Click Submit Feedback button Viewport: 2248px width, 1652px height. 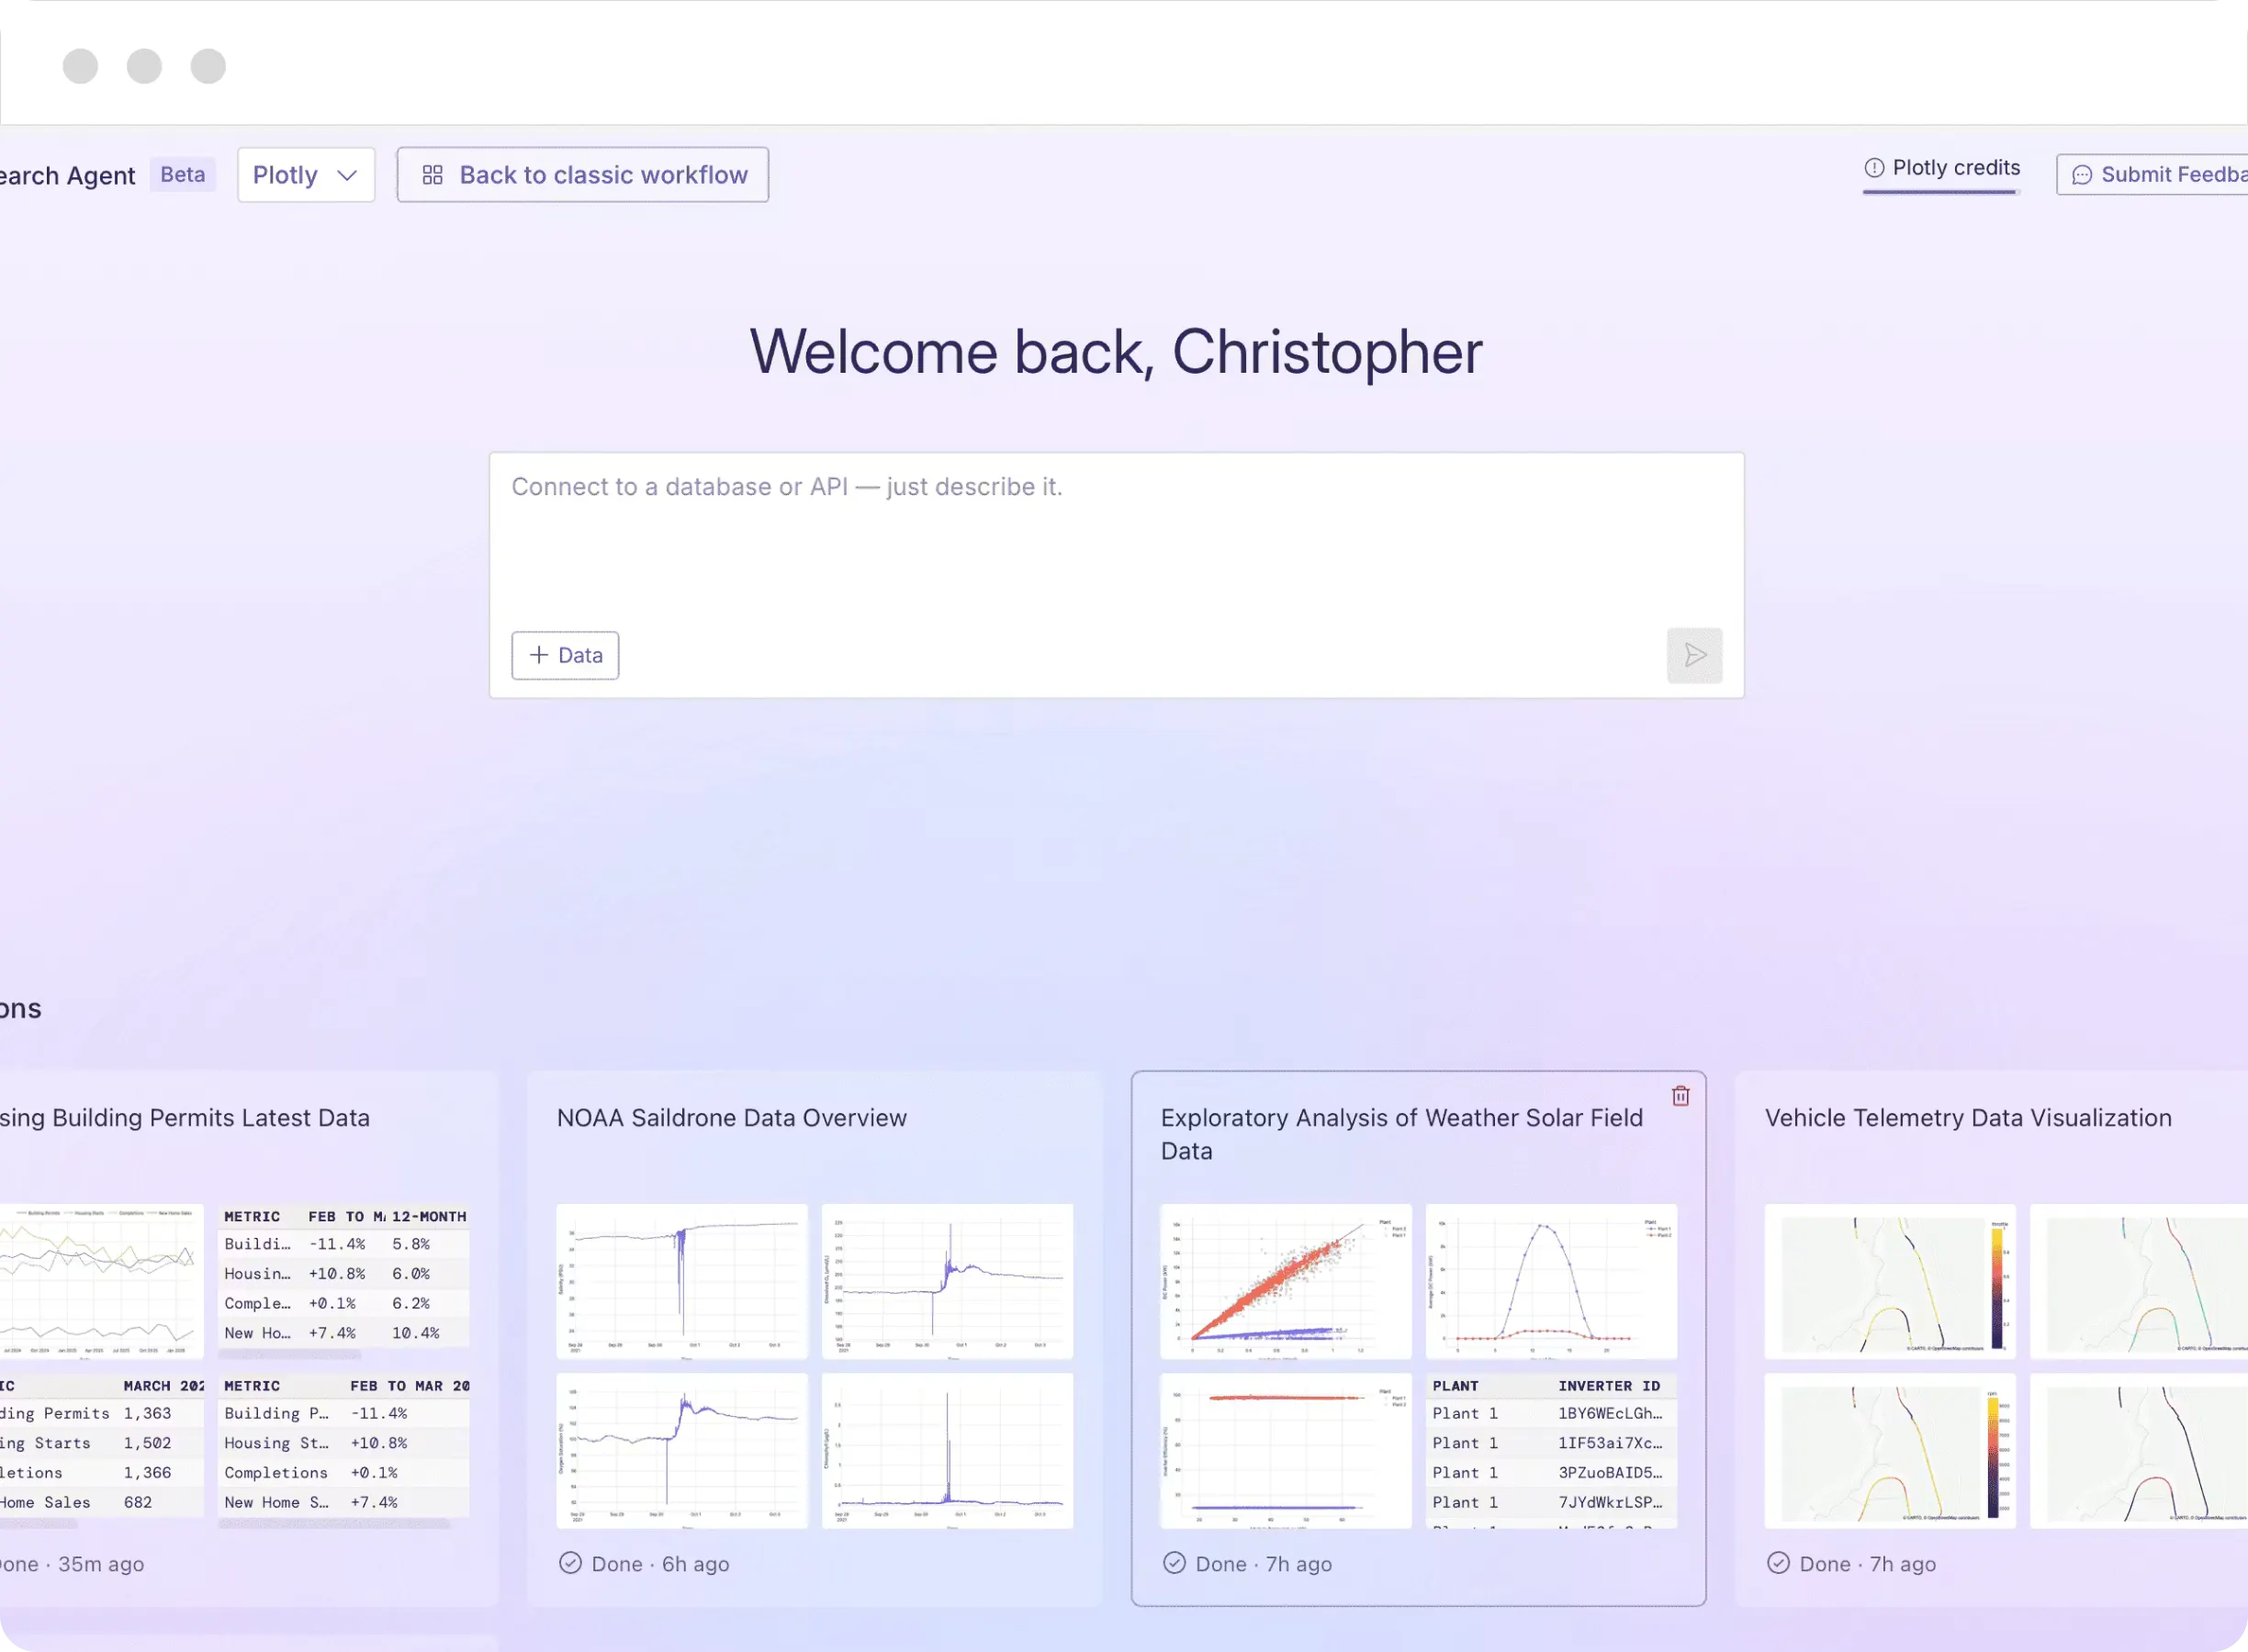point(2152,175)
